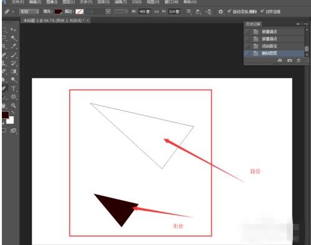Image resolution: width=311 pixels, height=245 pixels.
Task: Select the Brush tool
Action: click(14, 55)
